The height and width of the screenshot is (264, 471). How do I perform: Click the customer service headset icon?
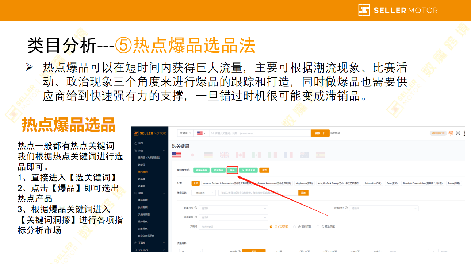tap(451, 133)
